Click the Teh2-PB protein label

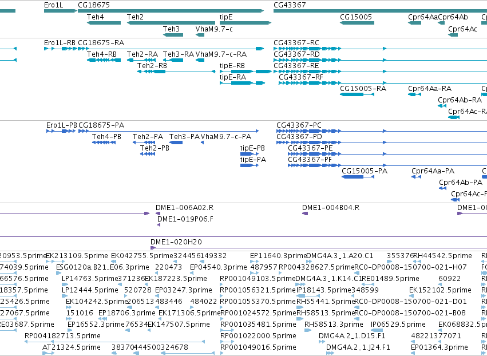tap(155, 148)
